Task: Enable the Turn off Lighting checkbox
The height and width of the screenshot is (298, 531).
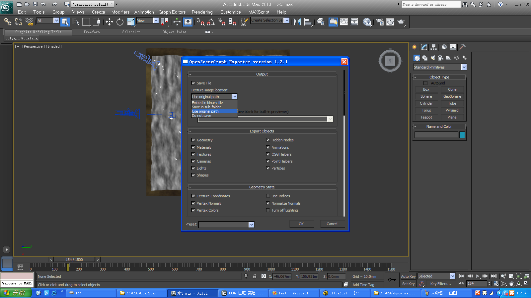Action: pos(268,210)
